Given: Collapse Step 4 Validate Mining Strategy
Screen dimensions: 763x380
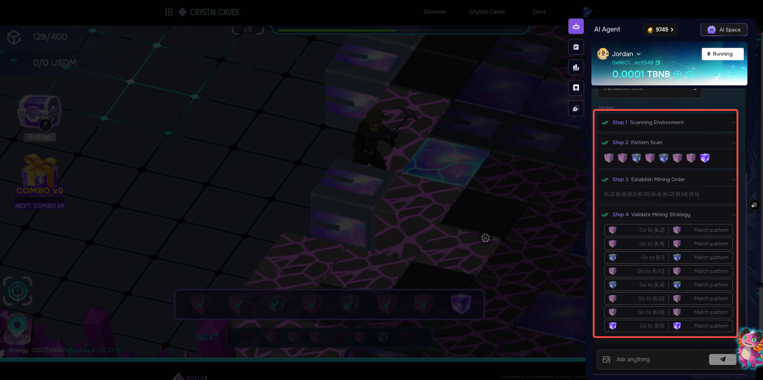Looking at the screenshot, I should [x=668, y=215].
